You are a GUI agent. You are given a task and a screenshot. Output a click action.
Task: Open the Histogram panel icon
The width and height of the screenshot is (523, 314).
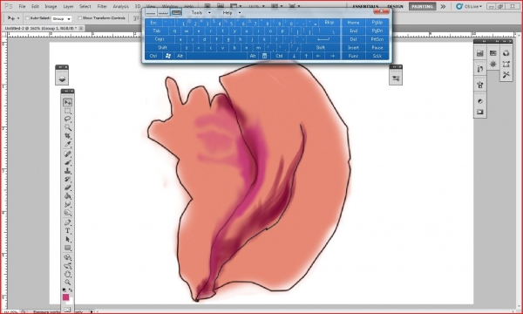click(x=480, y=53)
